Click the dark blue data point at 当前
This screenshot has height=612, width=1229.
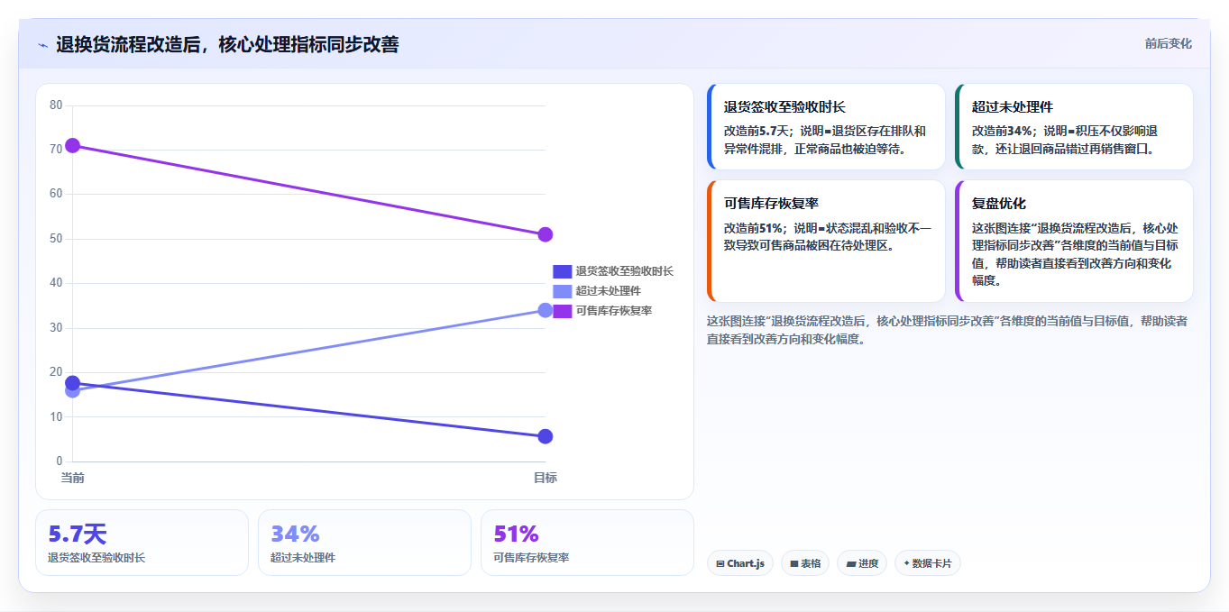tap(73, 382)
